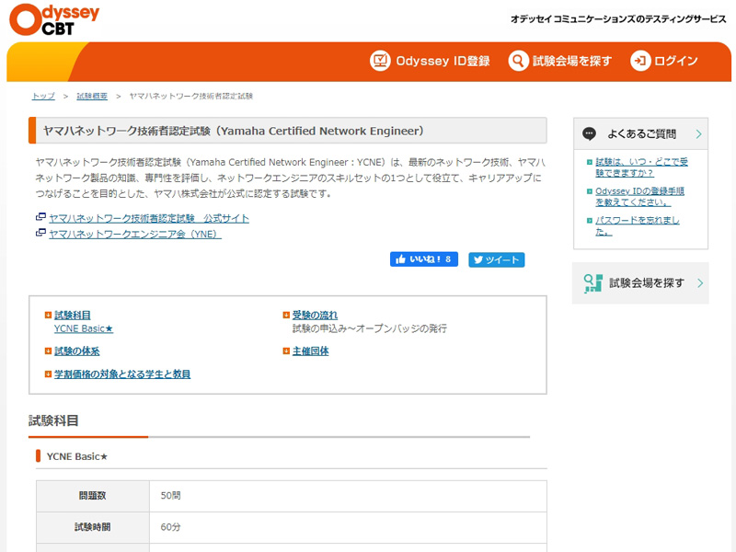Viewport: 736px width, 552px height.
Task: Select the 問題数 table header cell
Action: [93, 496]
